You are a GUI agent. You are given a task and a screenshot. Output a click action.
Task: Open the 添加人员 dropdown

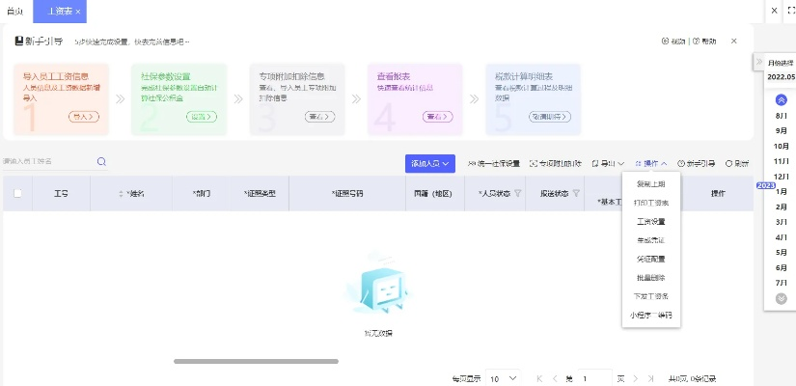click(x=430, y=163)
